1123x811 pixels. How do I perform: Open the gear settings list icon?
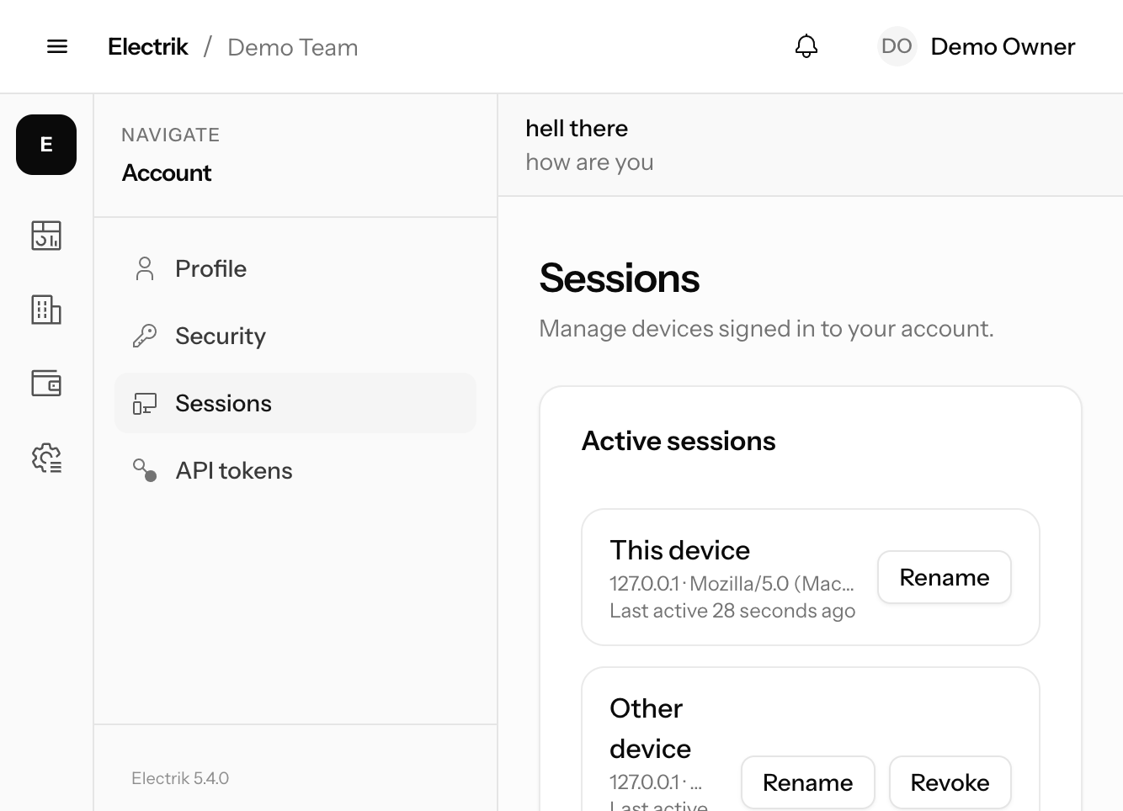point(46,458)
